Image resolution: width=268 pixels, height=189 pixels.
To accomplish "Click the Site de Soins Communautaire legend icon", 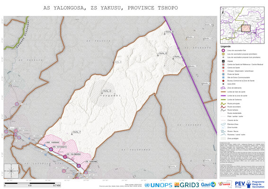I will click(223, 77).
